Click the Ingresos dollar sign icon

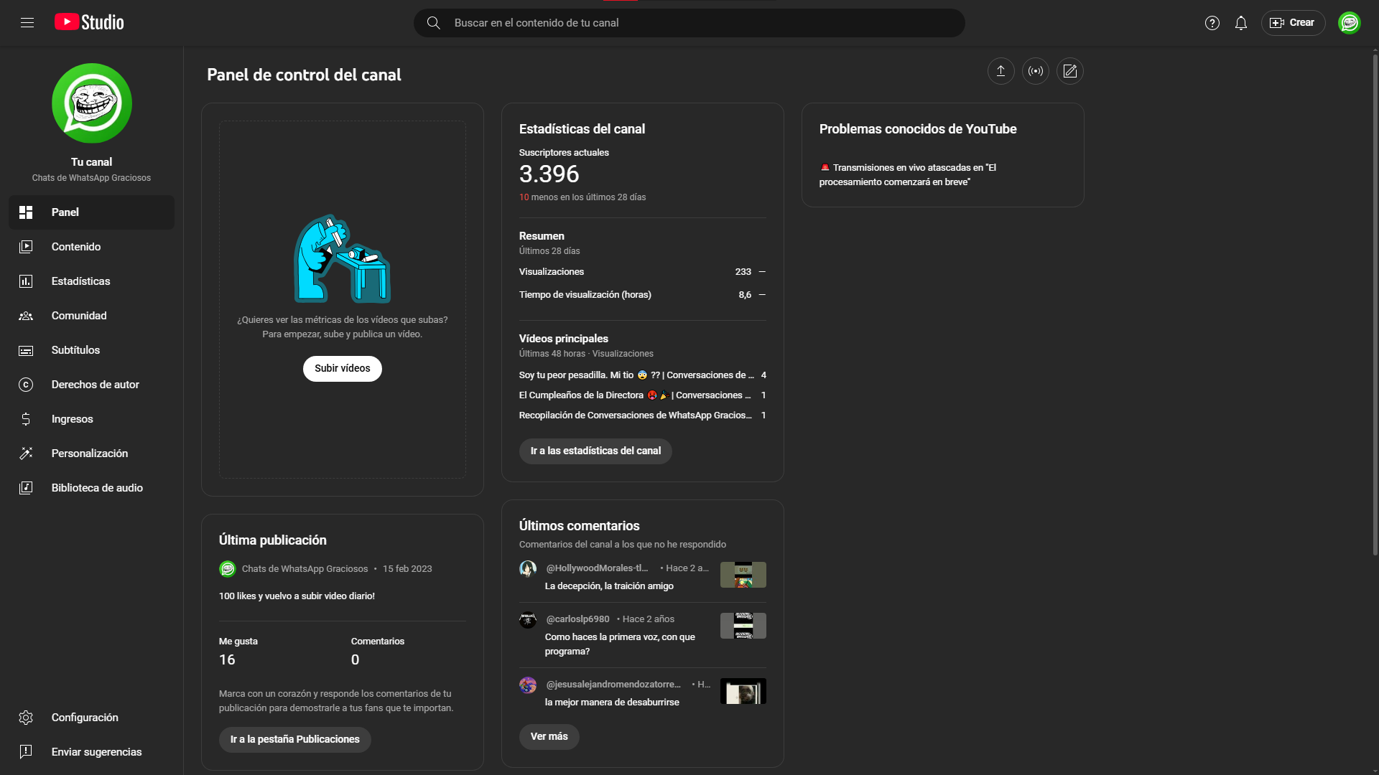click(x=26, y=419)
